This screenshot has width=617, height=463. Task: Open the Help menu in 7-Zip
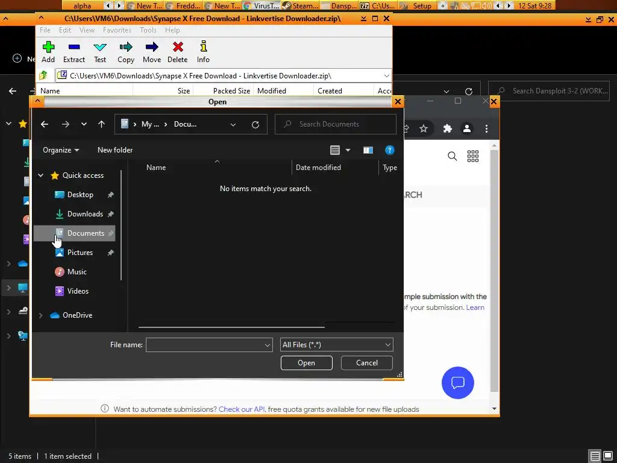pyautogui.click(x=172, y=30)
